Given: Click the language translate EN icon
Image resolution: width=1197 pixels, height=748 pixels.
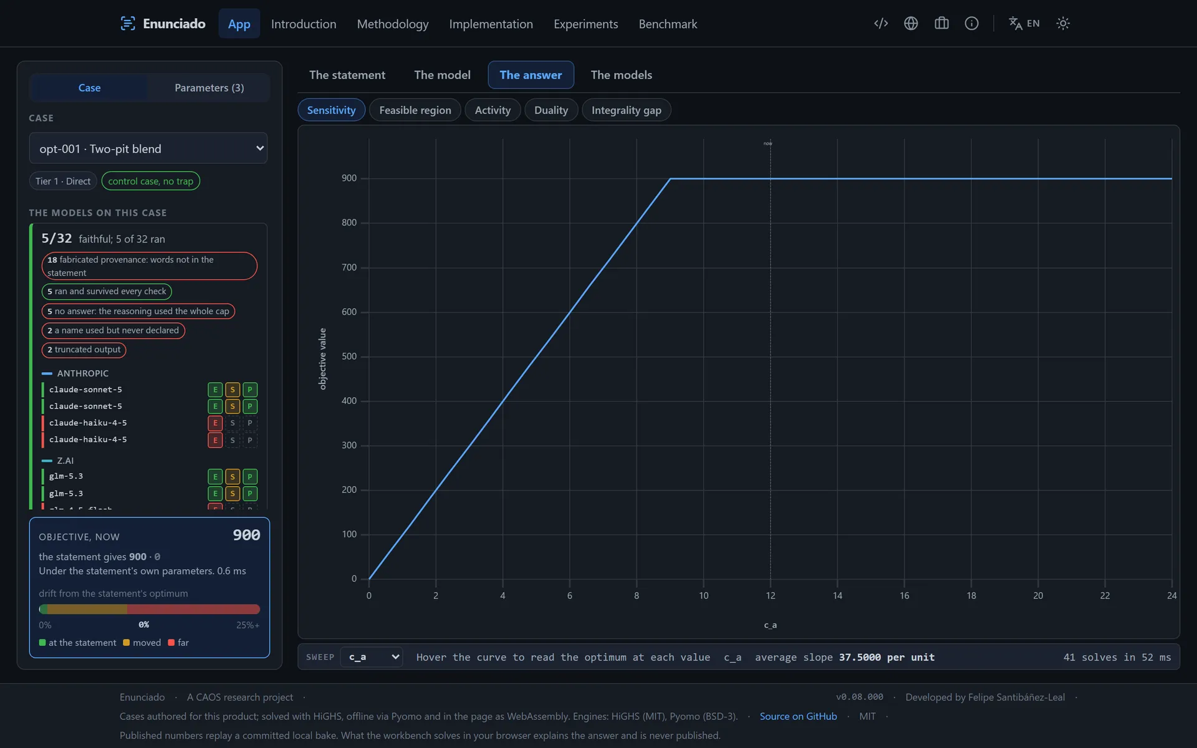Looking at the screenshot, I should tap(1024, 24).
